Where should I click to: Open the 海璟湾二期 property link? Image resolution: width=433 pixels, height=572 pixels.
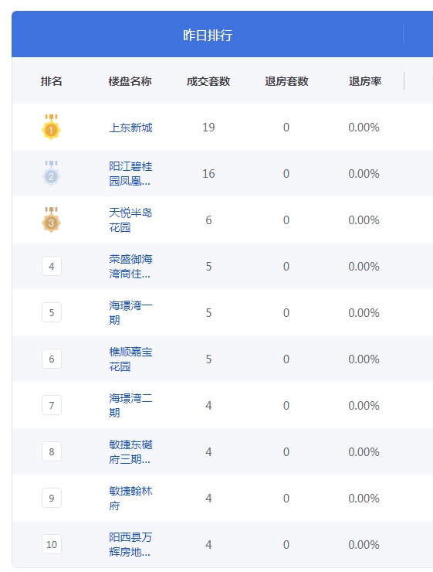(130, 405)
